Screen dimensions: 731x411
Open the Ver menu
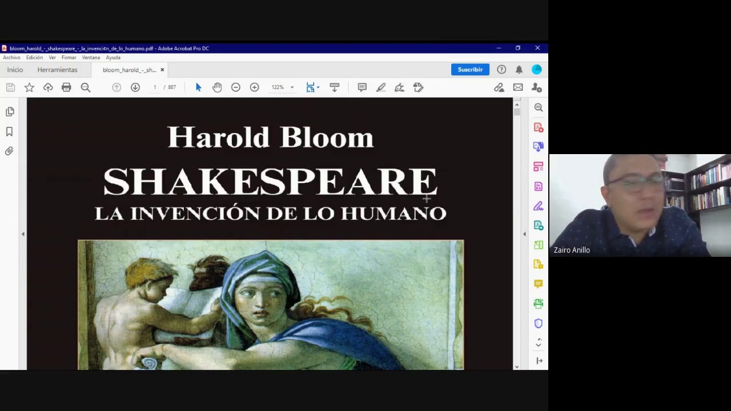52,58
